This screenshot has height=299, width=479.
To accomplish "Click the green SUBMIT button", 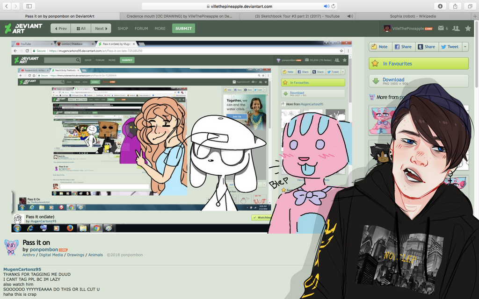I will coord(183,28).
